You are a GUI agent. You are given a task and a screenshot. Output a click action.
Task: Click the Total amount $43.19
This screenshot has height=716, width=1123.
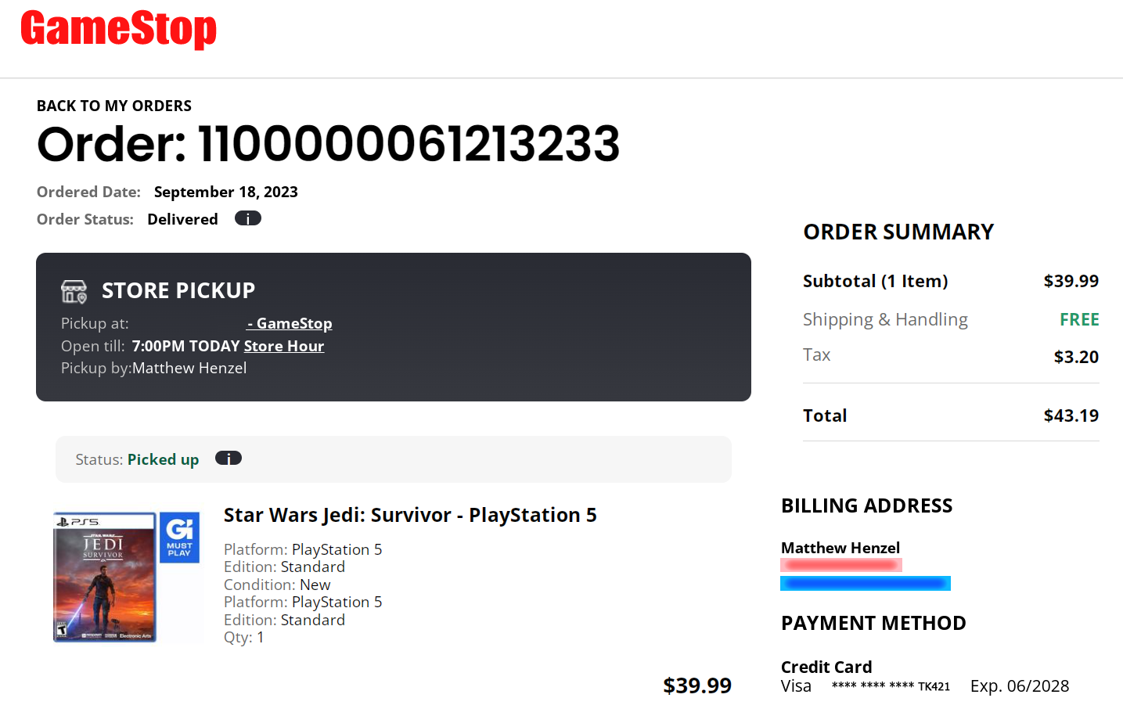(x=1071, y=416)
